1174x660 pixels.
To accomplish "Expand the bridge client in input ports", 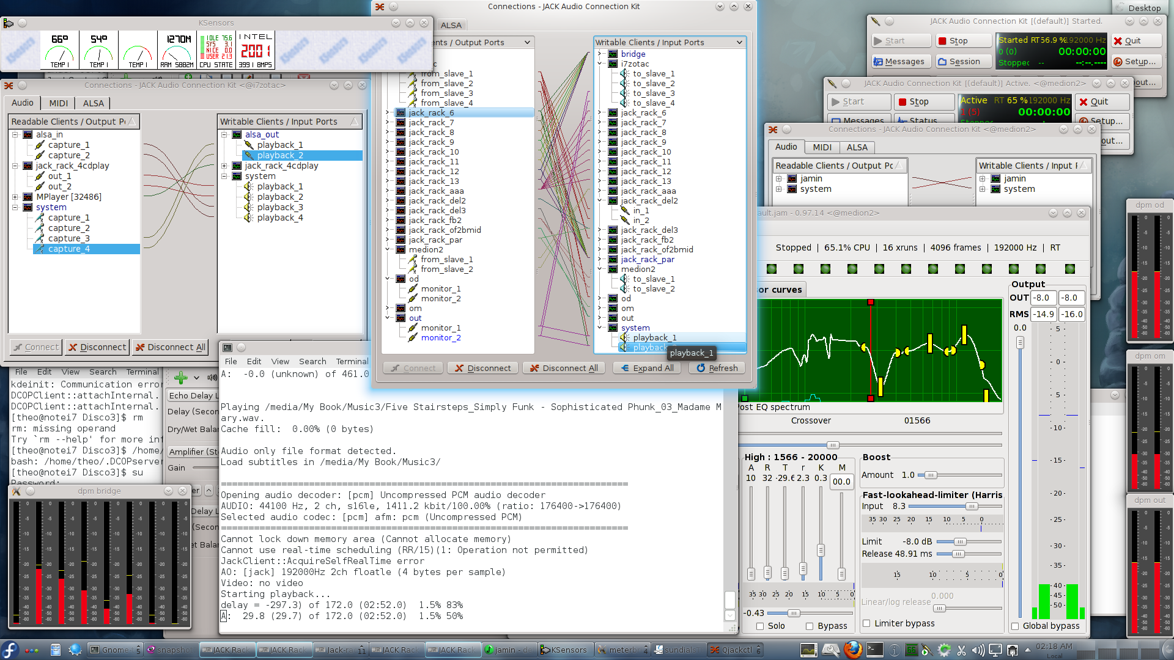I will [x=600, y=54].
